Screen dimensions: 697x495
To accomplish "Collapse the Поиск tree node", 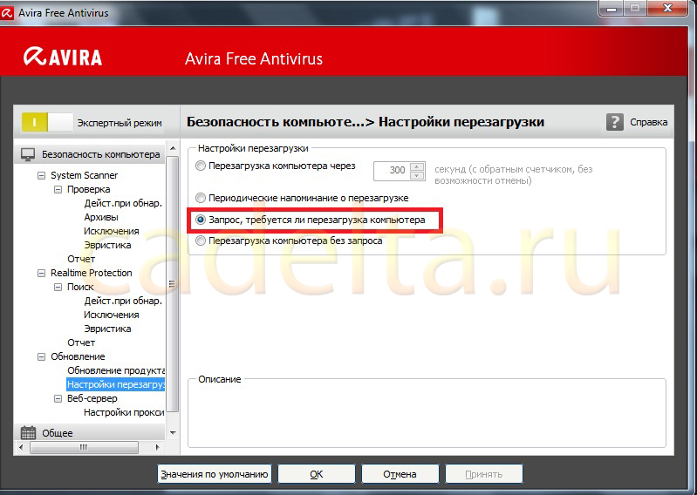I will [x=58, y=288].
